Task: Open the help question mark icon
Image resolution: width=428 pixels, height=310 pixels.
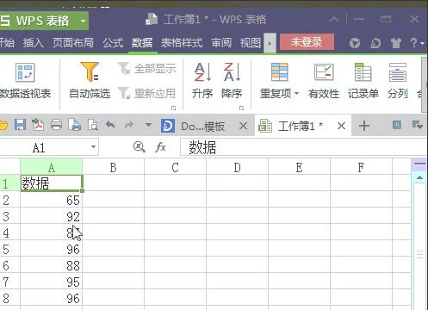Action: [413, 43]
